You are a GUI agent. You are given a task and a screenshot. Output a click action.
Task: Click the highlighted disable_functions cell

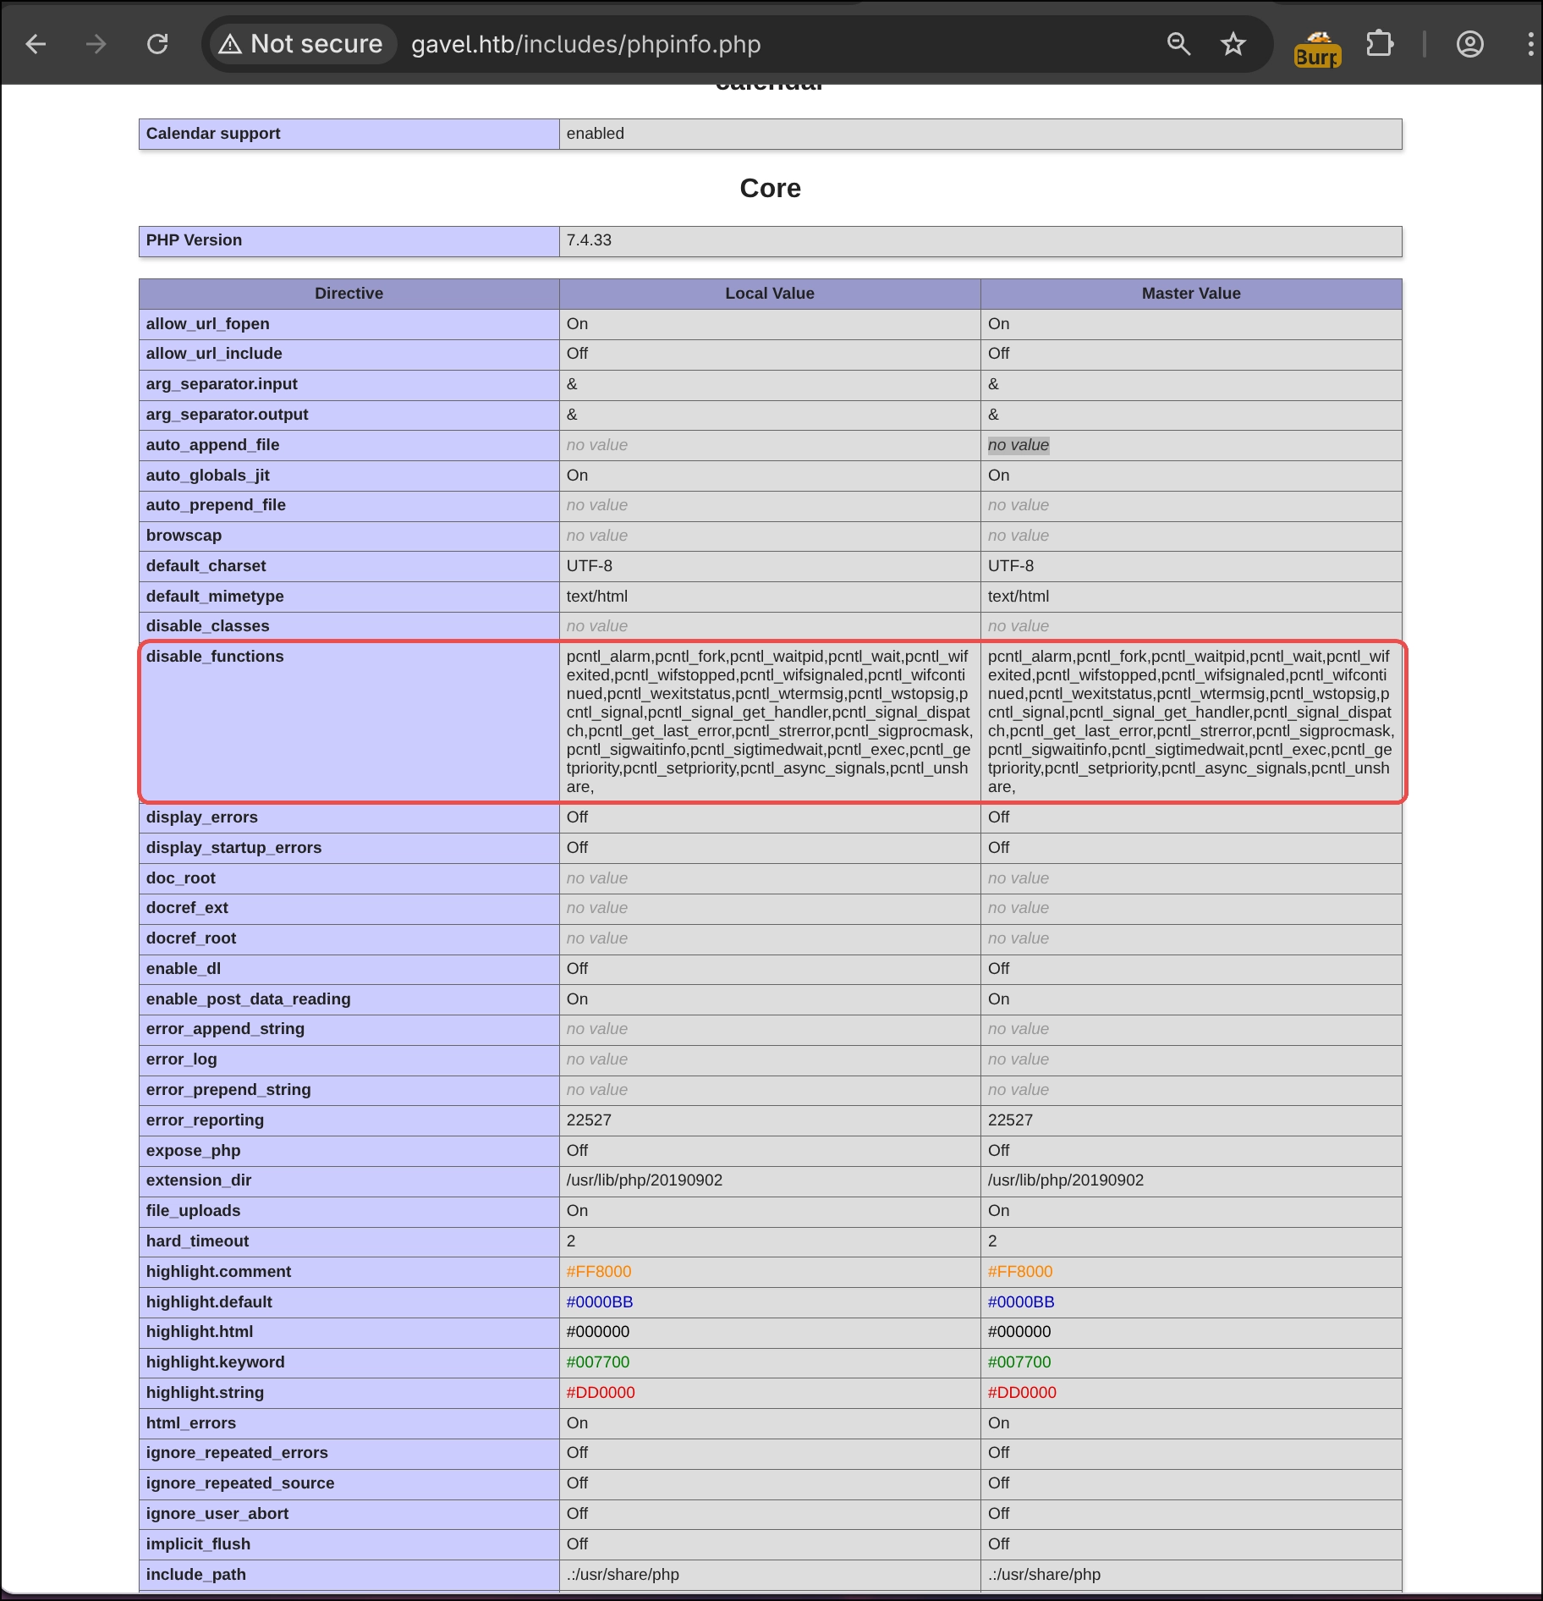tap(768, 721)
